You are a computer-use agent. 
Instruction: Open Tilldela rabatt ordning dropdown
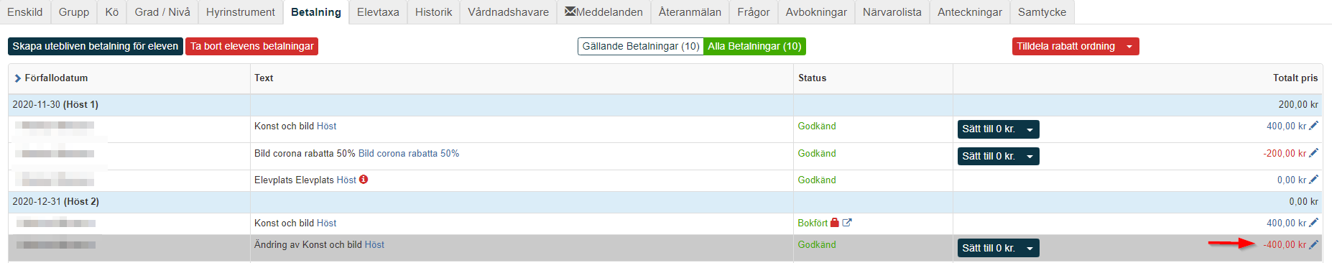[x=1076, y=46]
